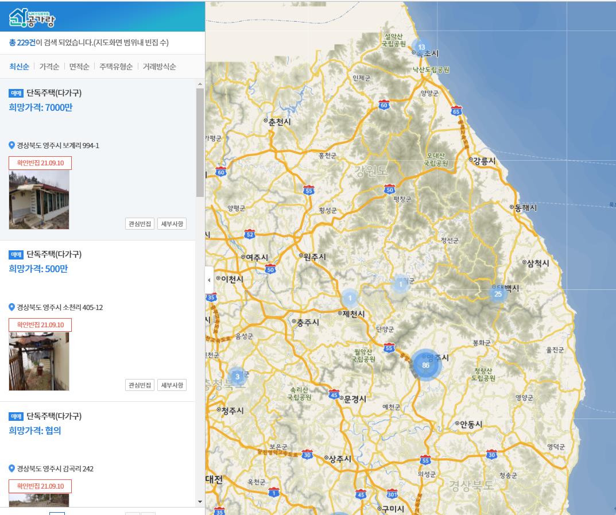Image resolution: width=616 pixels, height=515 pixels.
Task: Click the 충주시 city label on the map
Action: [x=308, y=322]
